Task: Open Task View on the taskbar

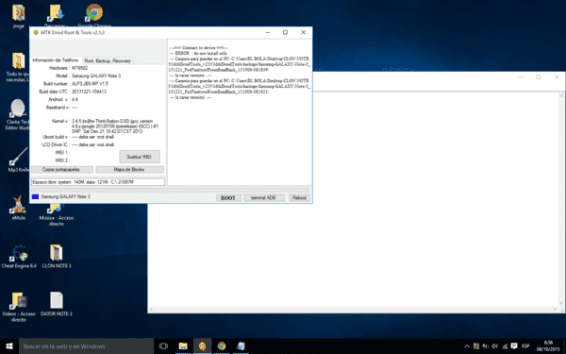Action: (163, 346)
